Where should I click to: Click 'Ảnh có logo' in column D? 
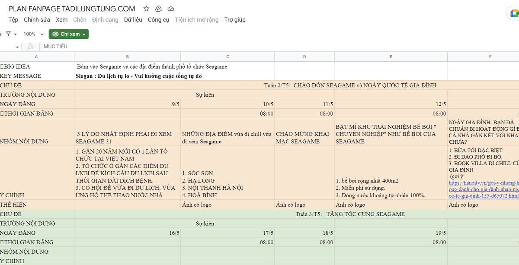[x=304, y=205]
